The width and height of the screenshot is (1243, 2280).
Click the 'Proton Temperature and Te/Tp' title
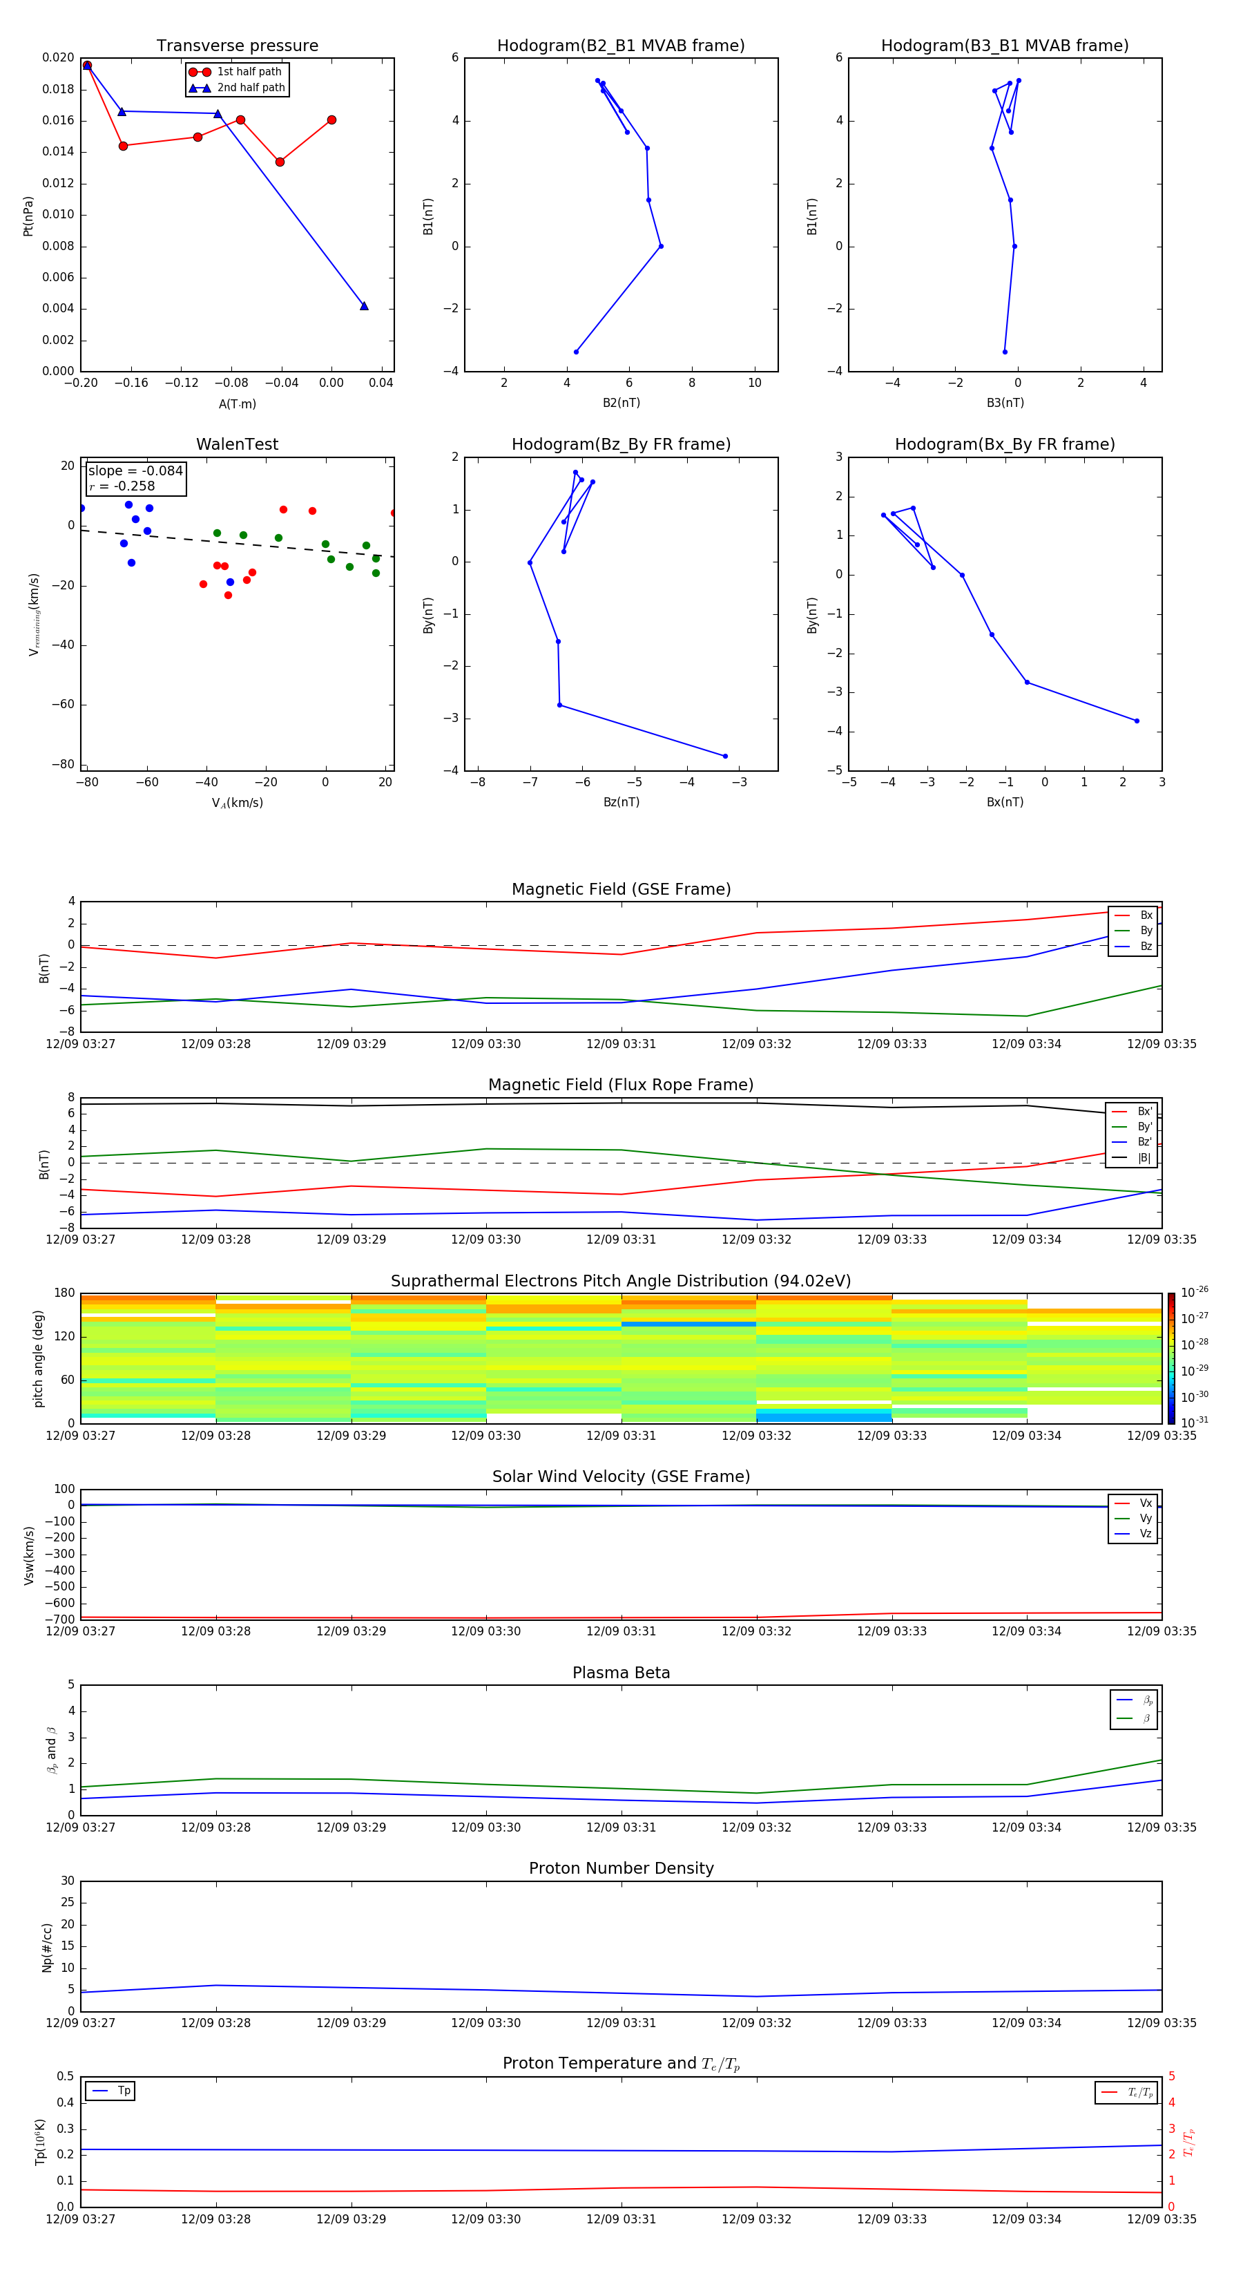click(x=621, y=2064)
